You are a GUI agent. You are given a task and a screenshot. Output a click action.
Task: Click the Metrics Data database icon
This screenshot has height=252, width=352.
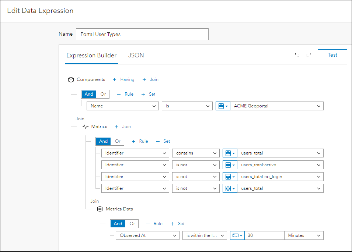pyautogui.click(x=100, y=209)
